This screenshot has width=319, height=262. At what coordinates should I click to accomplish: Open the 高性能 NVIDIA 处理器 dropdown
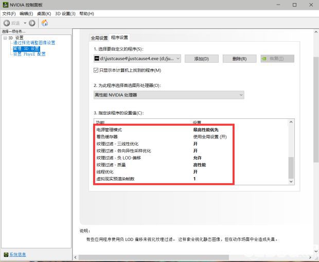click(x=169, y=95)
